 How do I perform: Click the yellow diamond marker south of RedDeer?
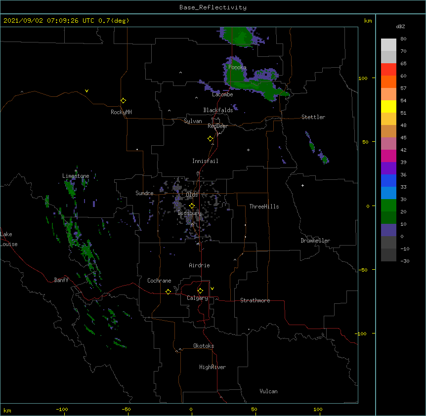210,139
